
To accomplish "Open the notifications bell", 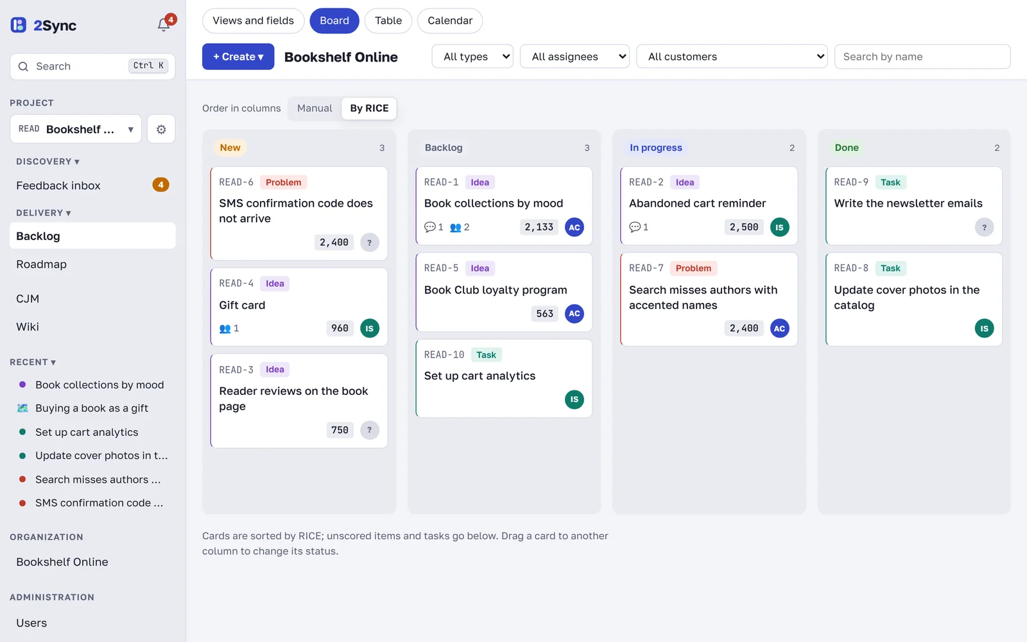I will tap(164, 24).
